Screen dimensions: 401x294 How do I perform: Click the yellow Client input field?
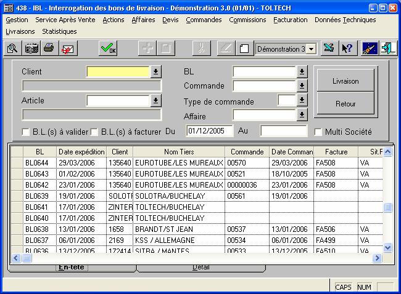[118, 71]
